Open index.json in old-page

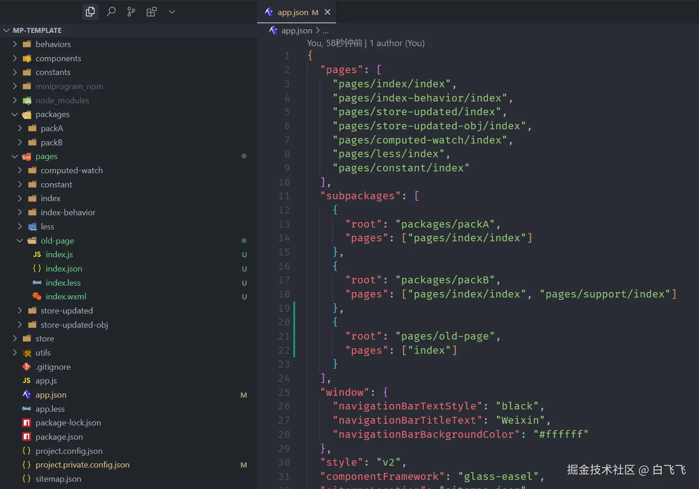pyautogui.click(x=64, y=269)
